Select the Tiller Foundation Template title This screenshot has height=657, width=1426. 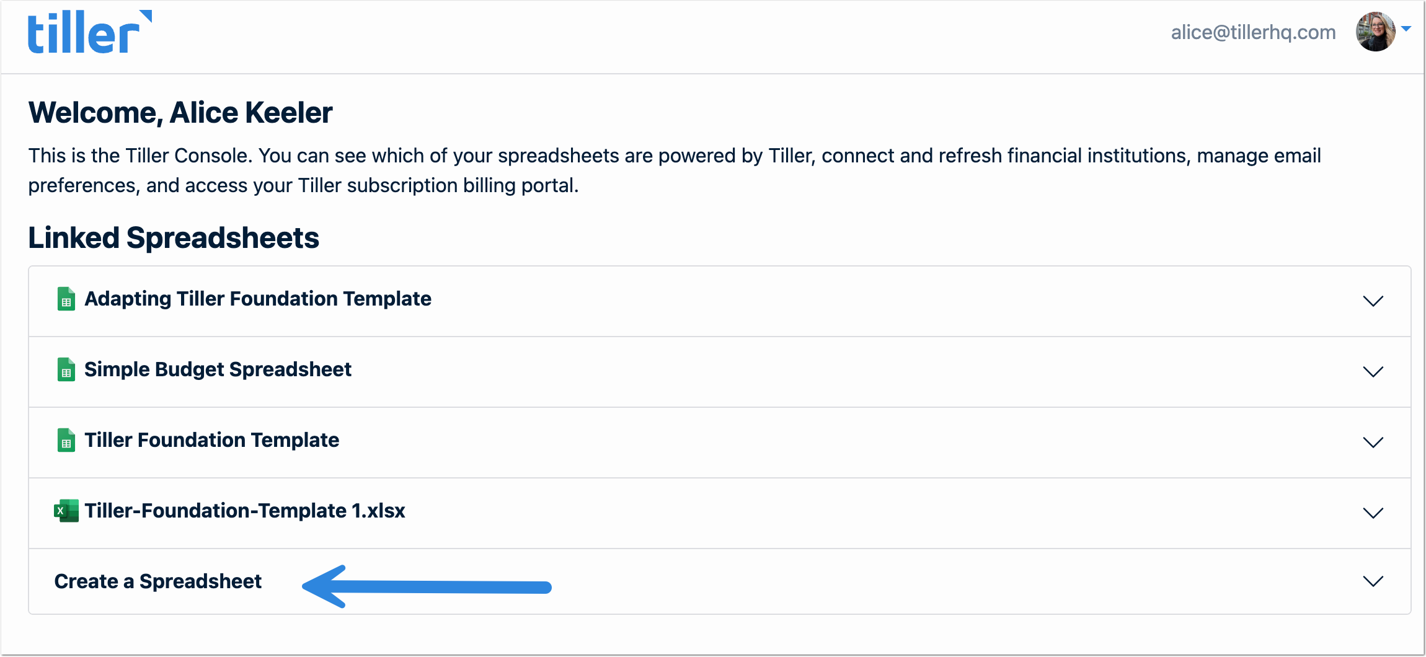pyautogui.click(x=212, y=440)
